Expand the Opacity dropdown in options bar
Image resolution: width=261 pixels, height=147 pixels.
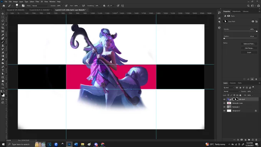coord(63,6)
